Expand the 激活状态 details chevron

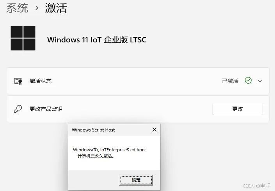260,81
